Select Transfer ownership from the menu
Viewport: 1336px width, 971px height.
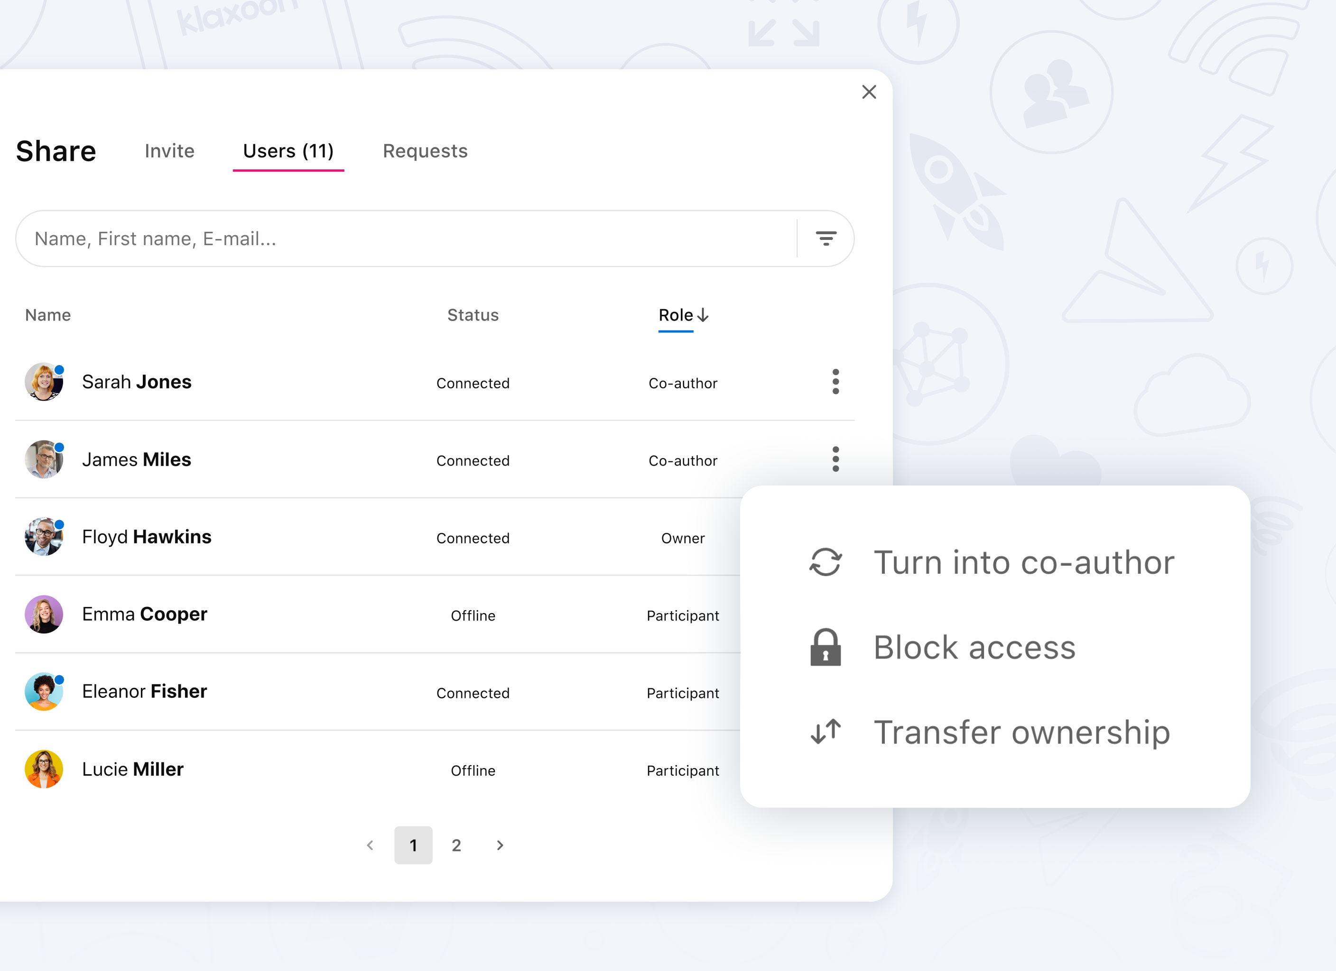point(1021,732)
